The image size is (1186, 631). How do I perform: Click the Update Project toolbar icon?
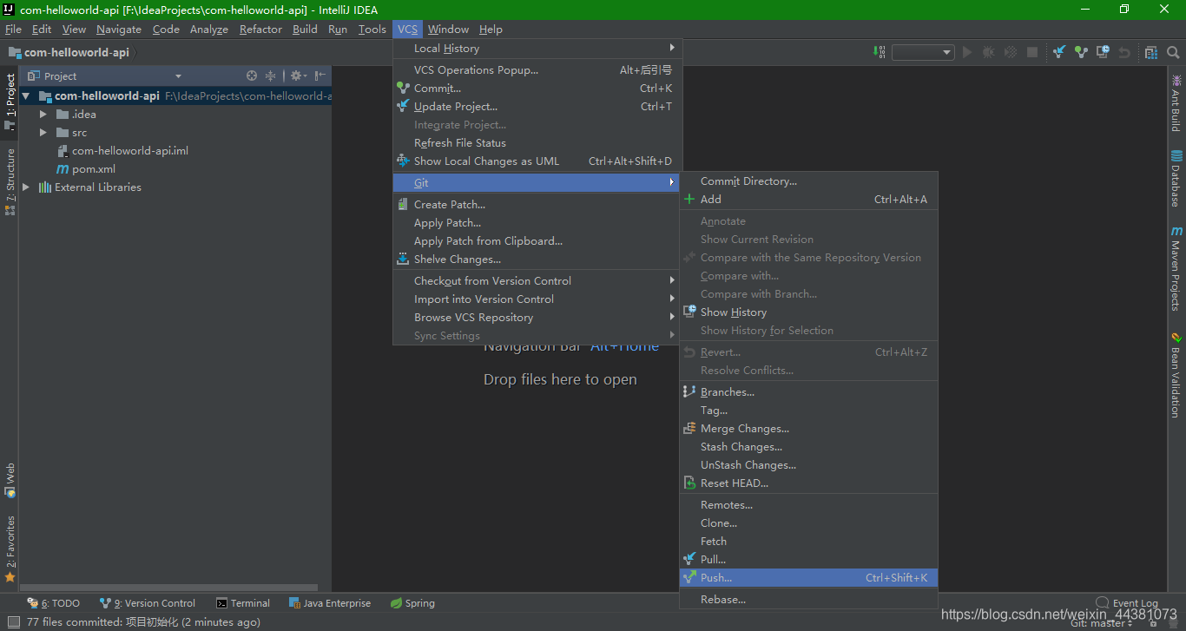(1060, 52)
